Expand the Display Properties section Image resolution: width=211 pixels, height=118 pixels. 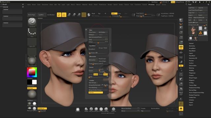(194, 95)
